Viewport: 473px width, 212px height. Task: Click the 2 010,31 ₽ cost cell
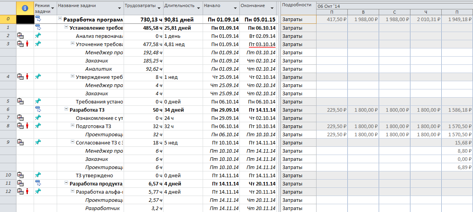426,19
